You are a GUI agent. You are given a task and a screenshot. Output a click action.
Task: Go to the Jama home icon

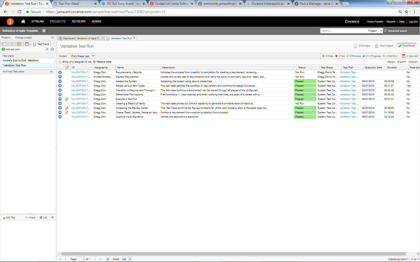click(23, 21)
